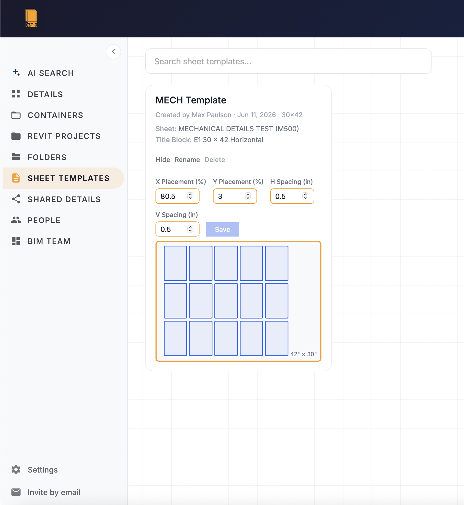Click the Shared Details share icon

tap(16, 199)
